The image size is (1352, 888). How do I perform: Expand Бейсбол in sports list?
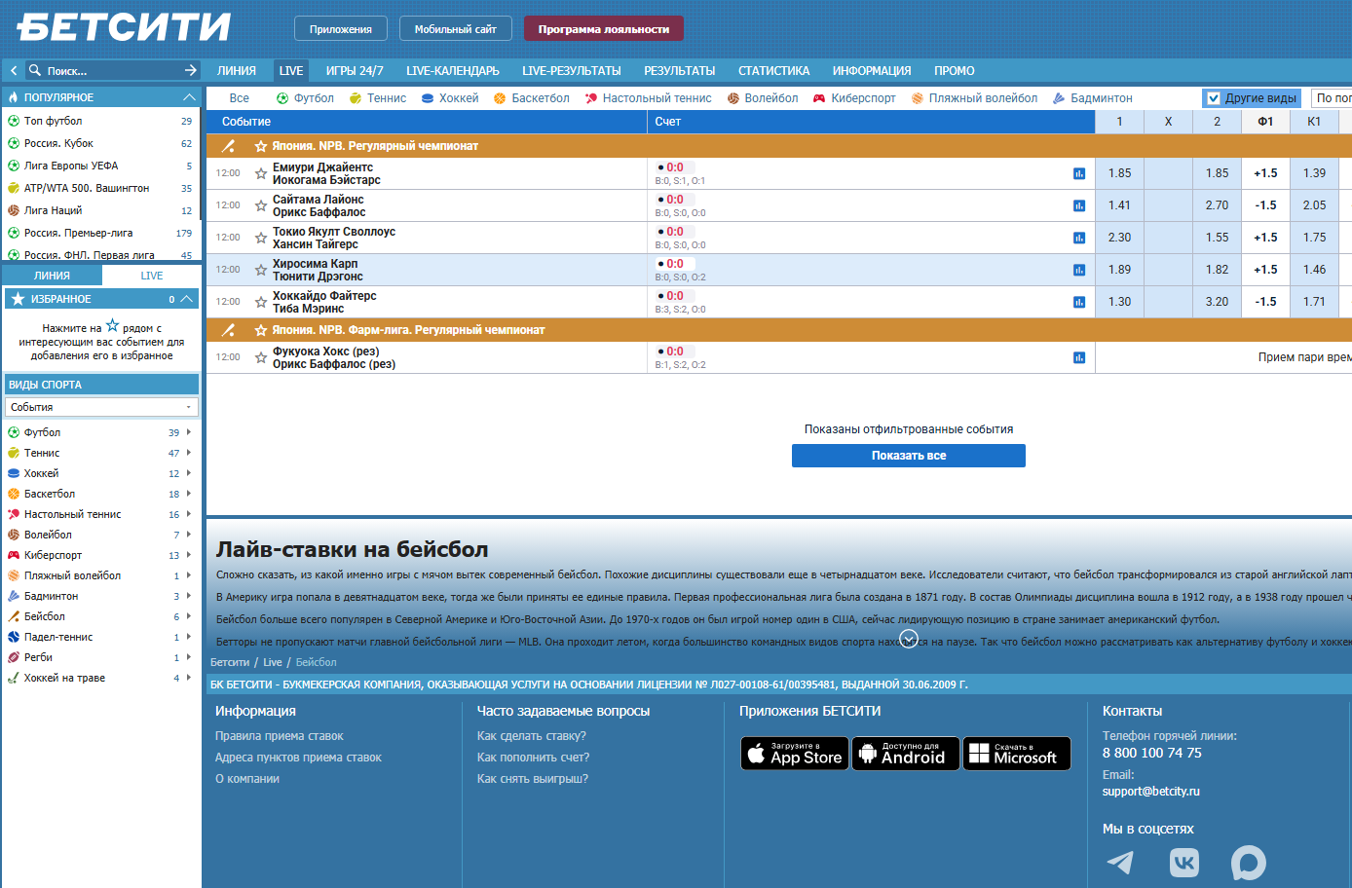[188, 616]
